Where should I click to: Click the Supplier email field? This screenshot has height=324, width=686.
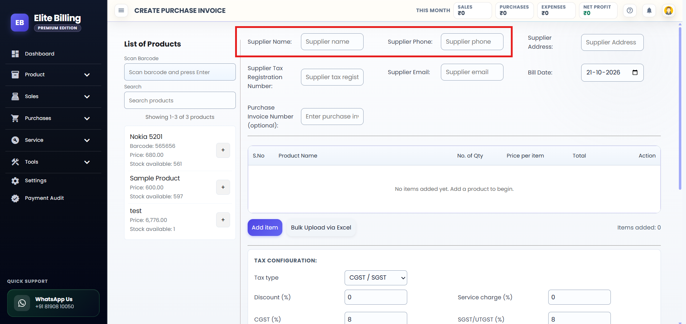click(x=472, y=72)
